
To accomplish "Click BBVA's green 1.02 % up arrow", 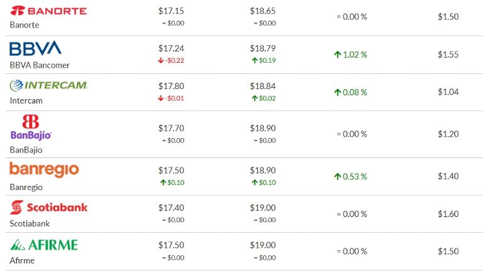I will click(x=338, y=55).
